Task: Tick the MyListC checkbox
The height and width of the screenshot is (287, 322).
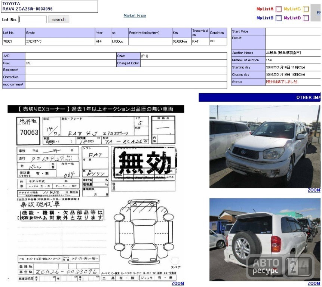Action: tap(306, 9)
